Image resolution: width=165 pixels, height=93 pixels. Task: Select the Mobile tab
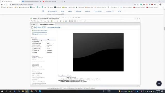(78, 11)
